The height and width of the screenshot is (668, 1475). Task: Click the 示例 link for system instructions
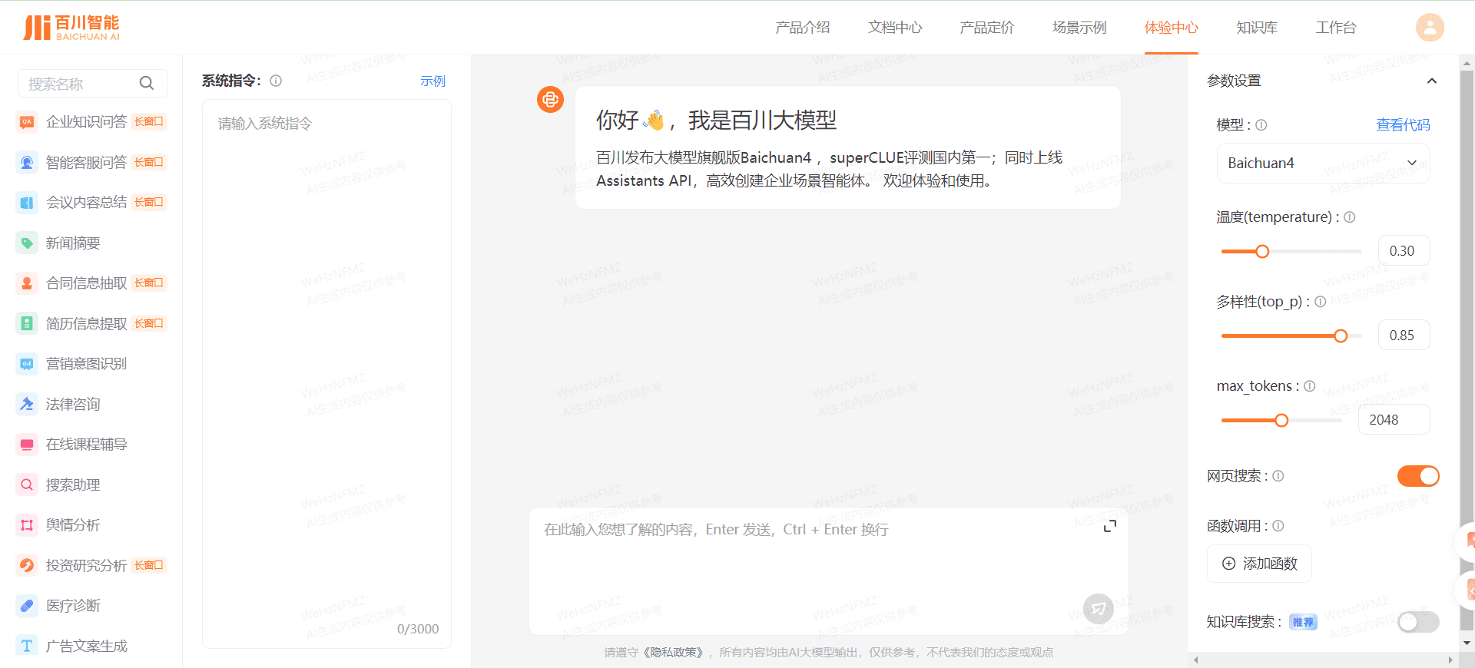tap(433, 81)
